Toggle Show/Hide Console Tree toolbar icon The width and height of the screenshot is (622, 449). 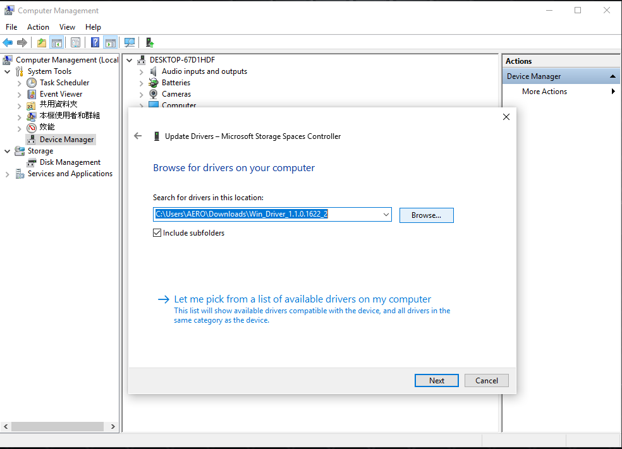coord(57,42)
